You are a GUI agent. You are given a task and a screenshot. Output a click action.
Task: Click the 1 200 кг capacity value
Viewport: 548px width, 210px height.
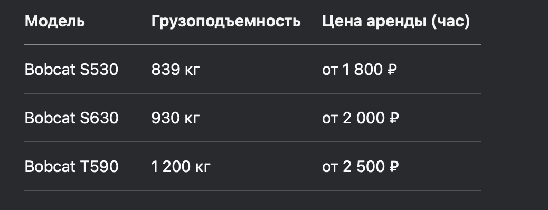[181, 167]
